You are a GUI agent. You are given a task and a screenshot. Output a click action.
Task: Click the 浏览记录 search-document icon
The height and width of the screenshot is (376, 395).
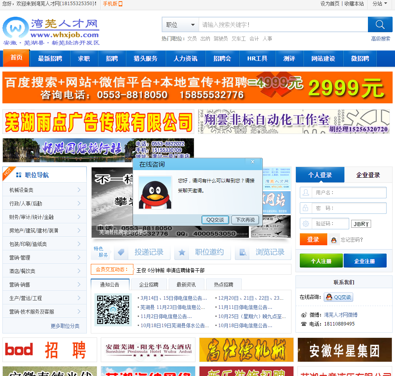coord(242,252)
